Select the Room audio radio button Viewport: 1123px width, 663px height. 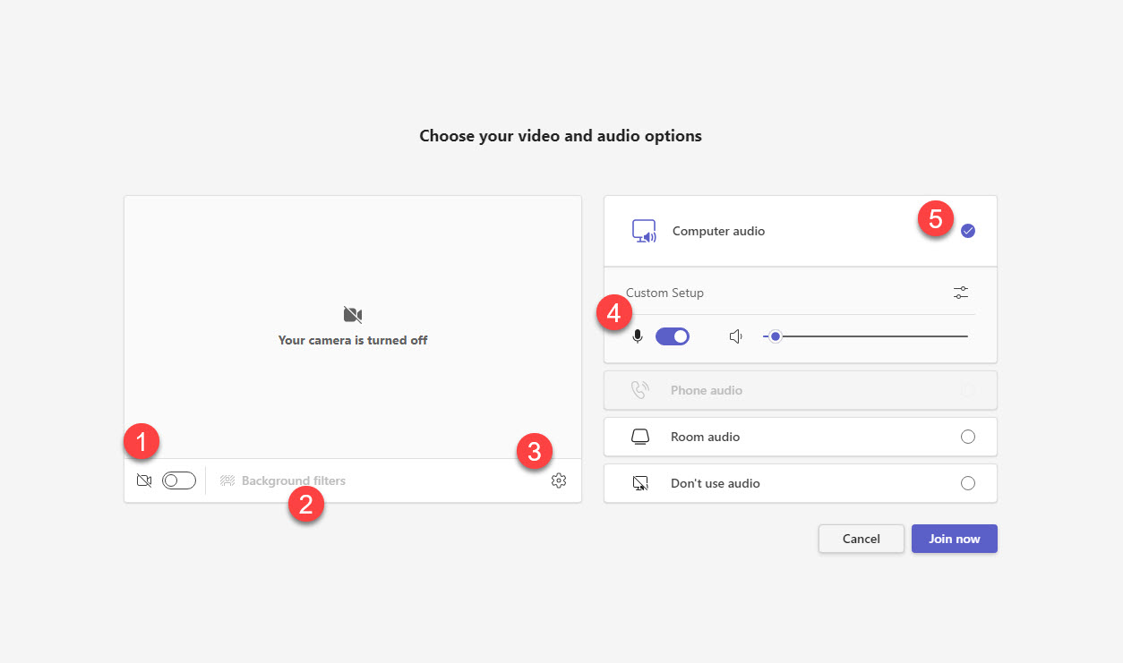point(967,437)
